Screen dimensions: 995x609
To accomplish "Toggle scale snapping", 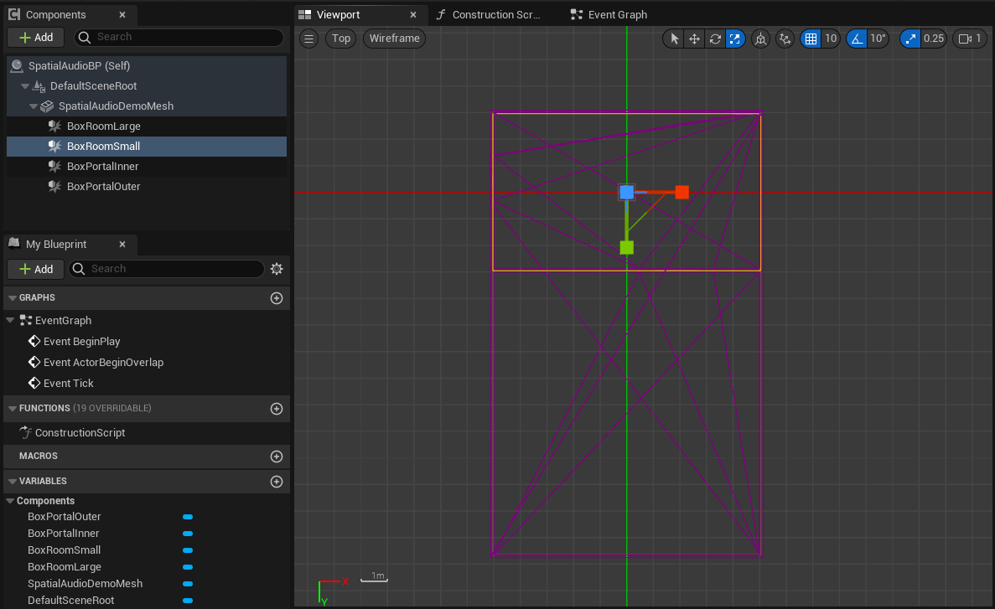I will click(x=910, y=39).
